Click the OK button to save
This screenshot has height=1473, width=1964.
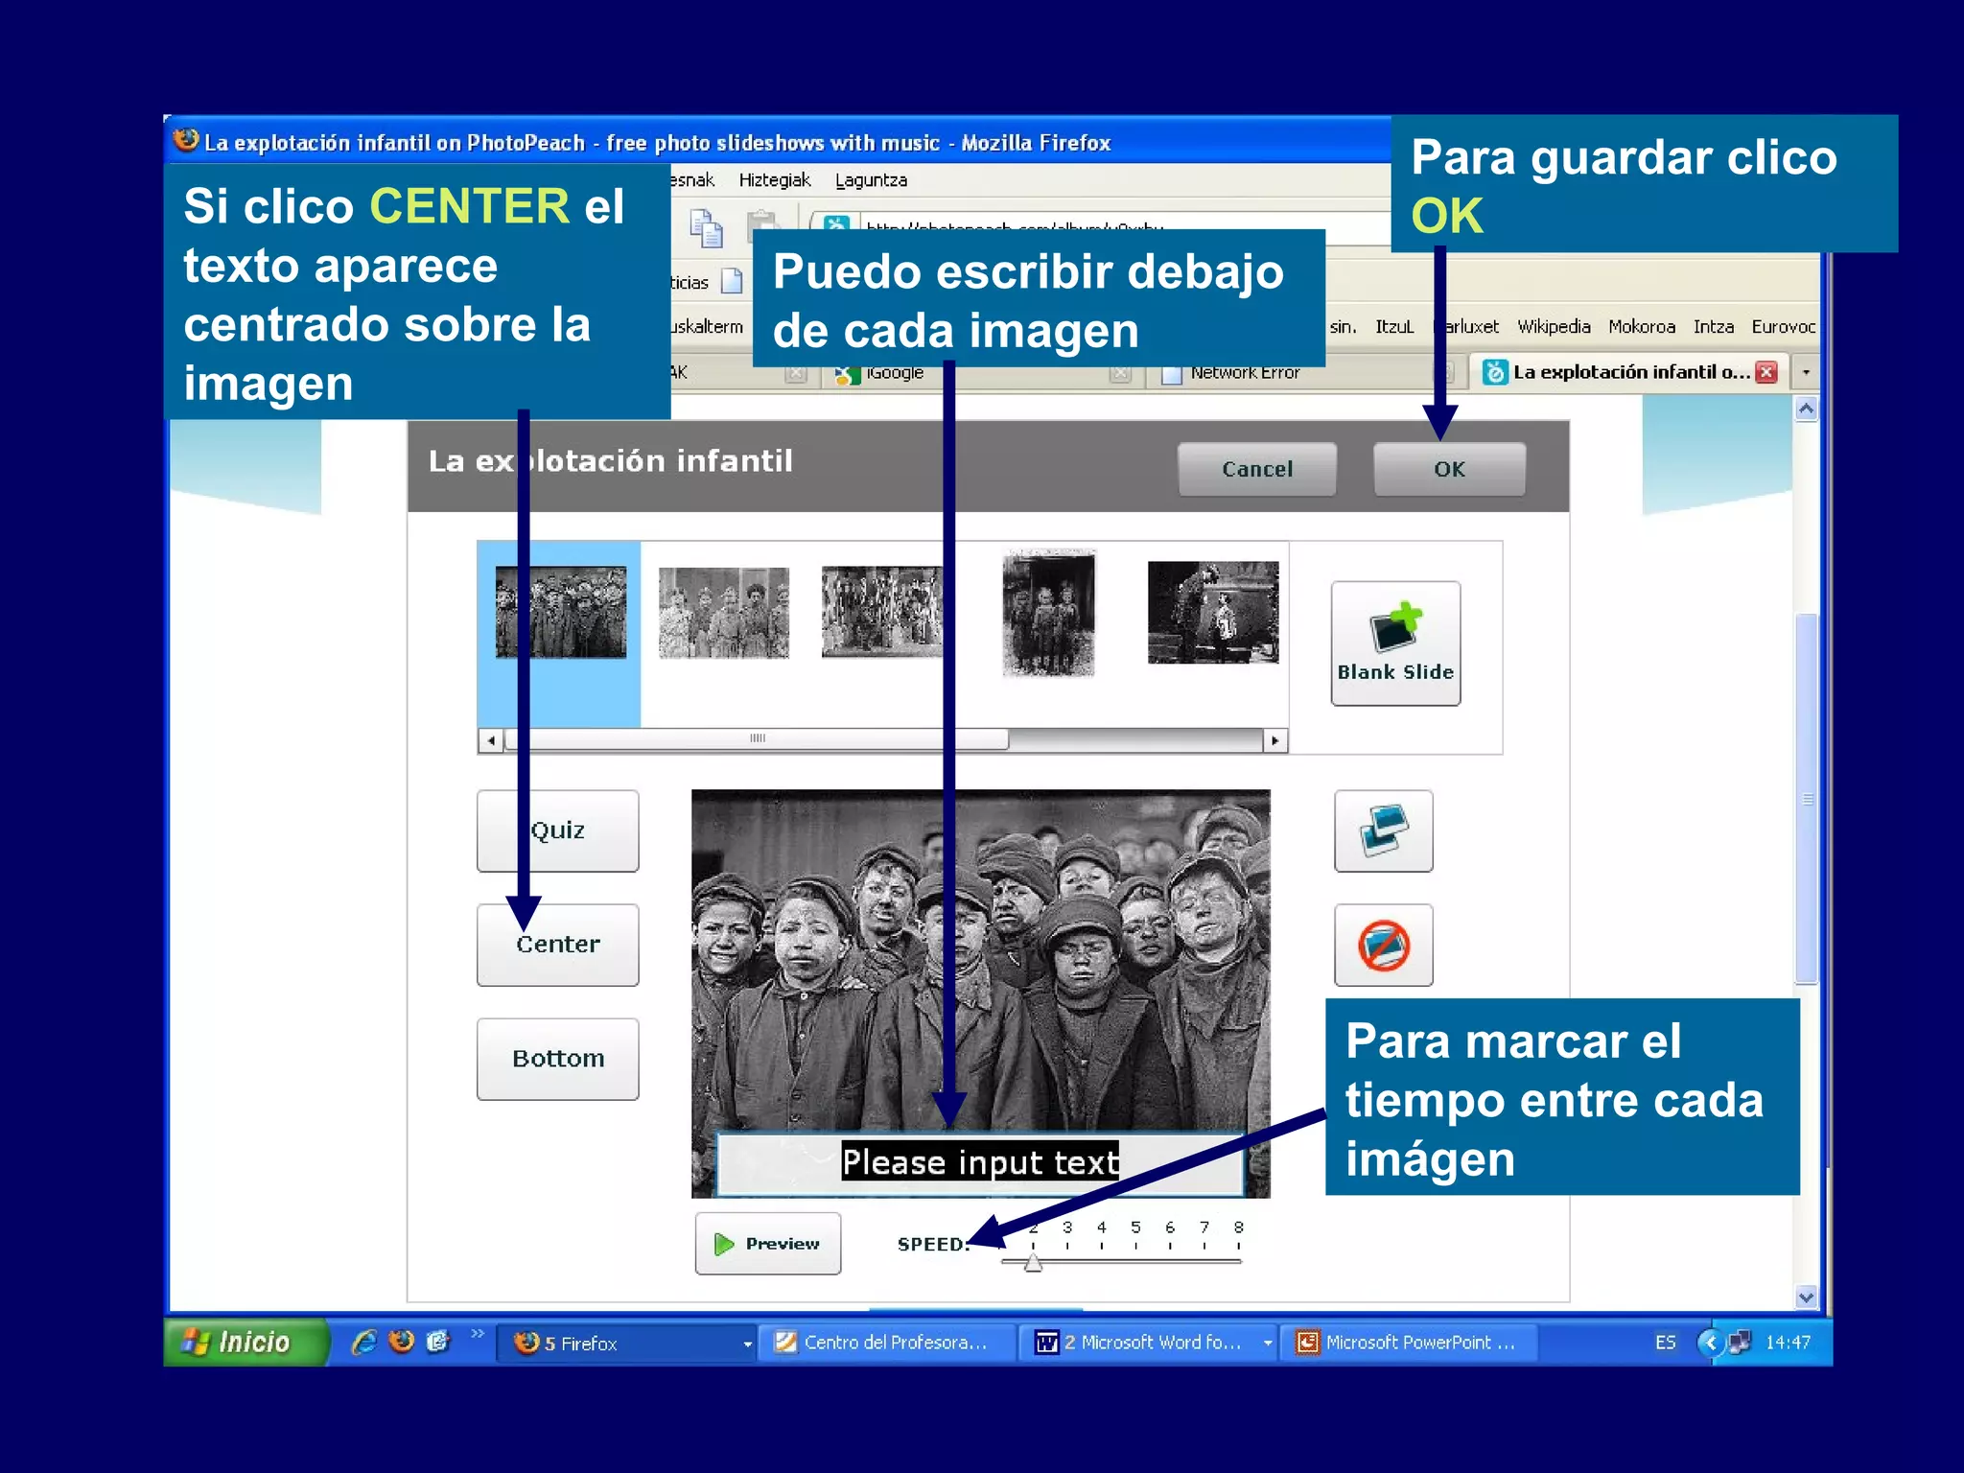click(x=1449, y=469)
